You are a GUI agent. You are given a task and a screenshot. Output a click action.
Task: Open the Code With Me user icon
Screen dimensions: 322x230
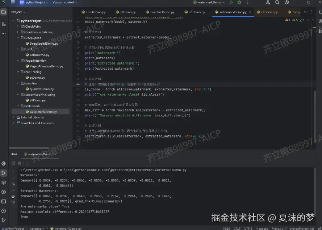coord(268,3)
